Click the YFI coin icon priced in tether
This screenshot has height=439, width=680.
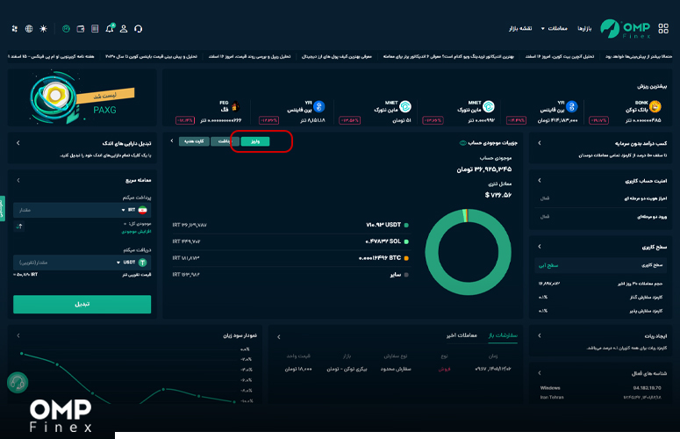pyautogui.click(x=319, y=106)
